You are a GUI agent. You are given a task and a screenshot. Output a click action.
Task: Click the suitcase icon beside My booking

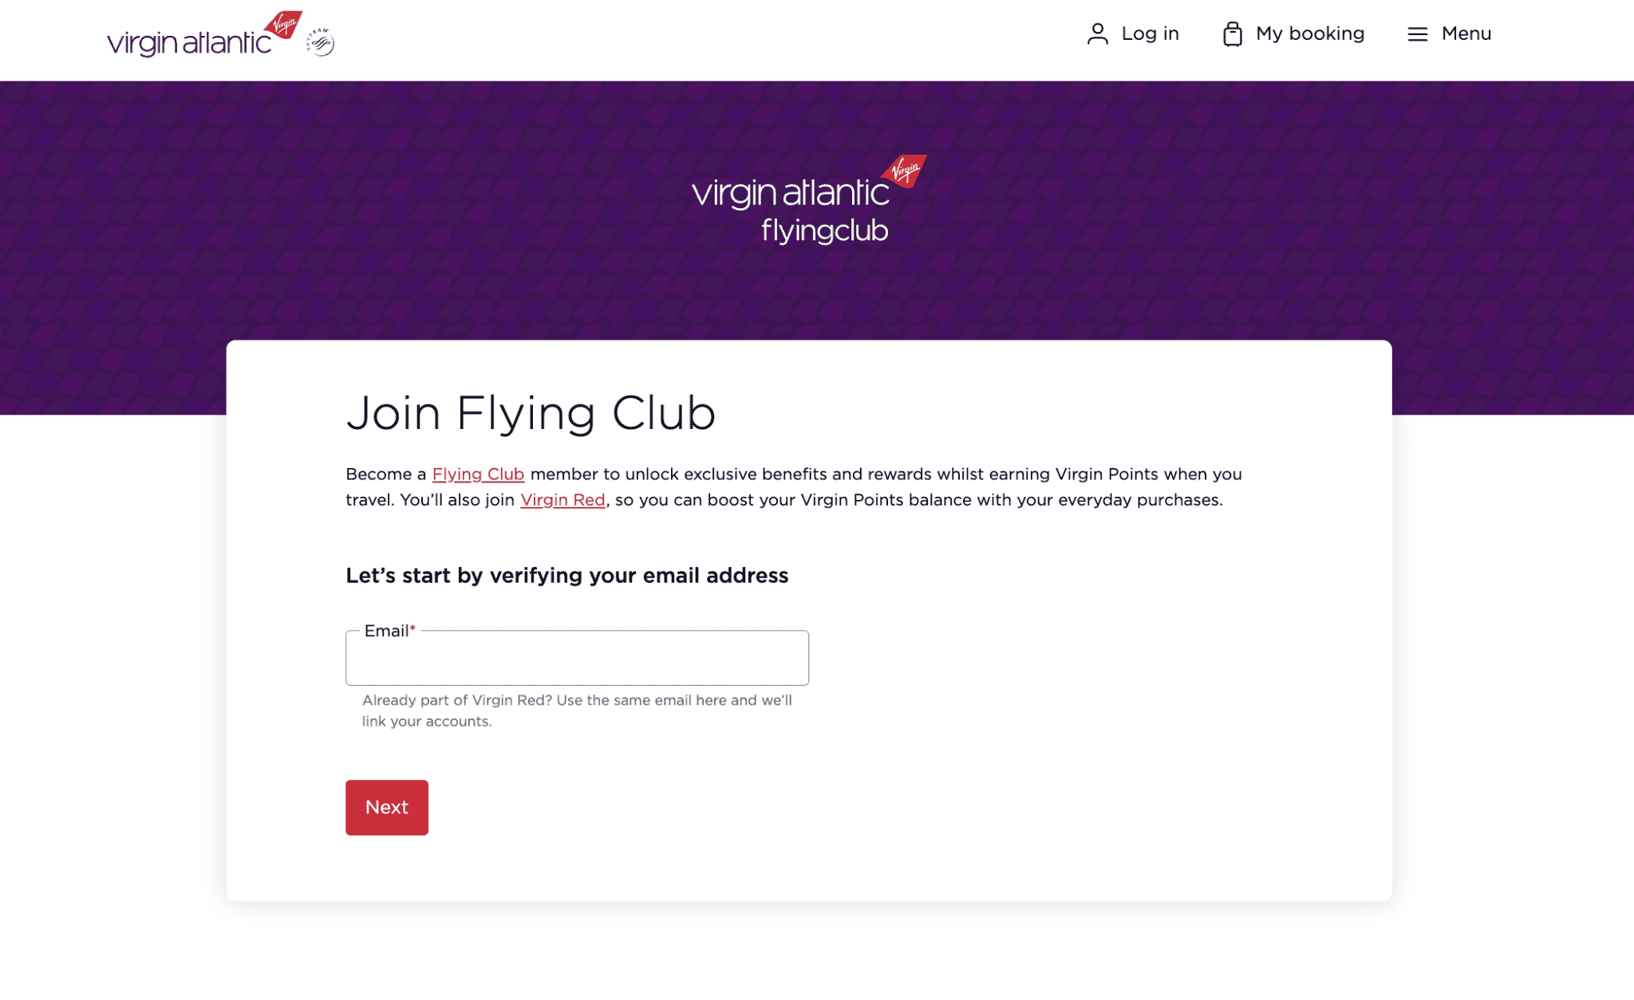pyautogui.click(x=1233, y=33)
